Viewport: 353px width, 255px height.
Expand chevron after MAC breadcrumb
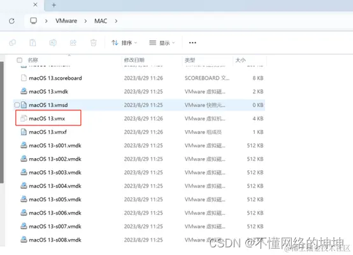tap(116, 21)
